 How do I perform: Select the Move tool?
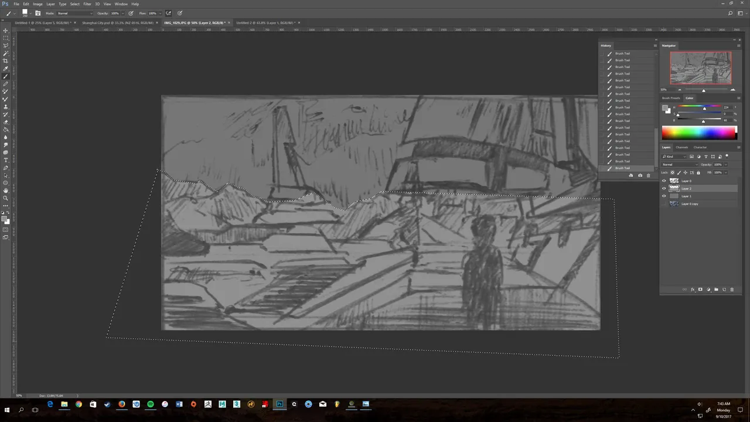click(6, 30)
